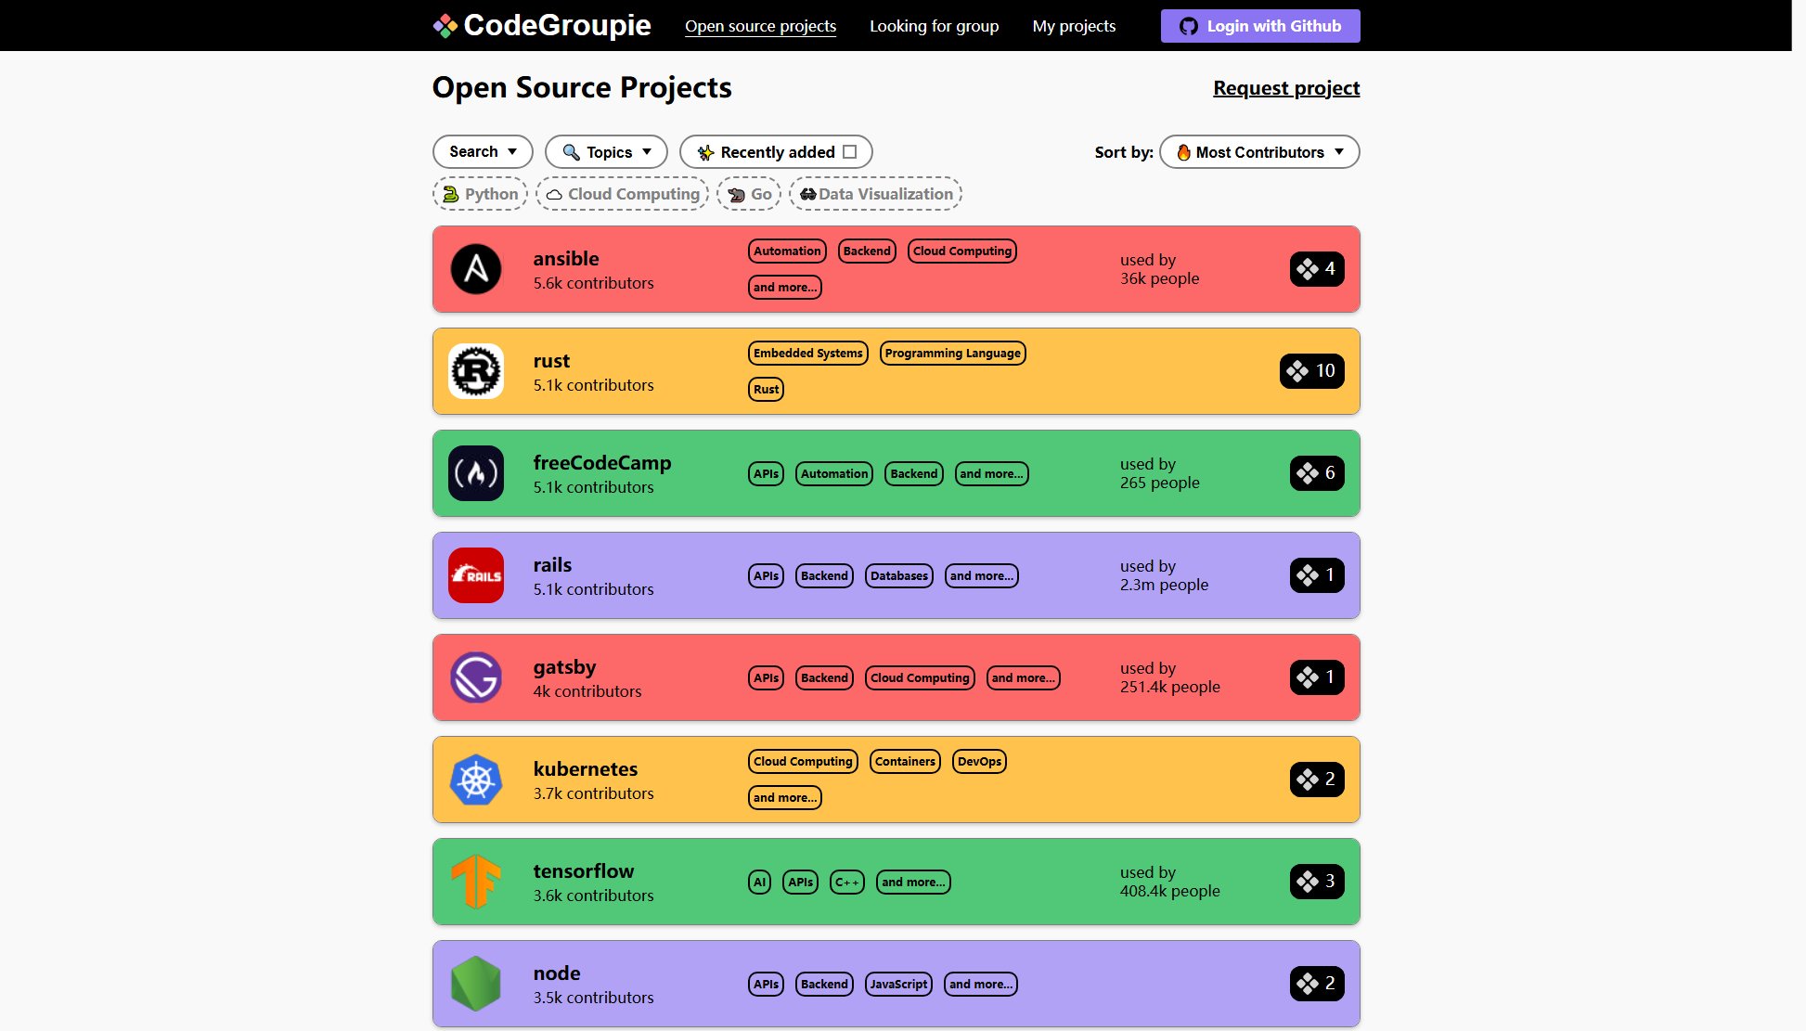
Task: Click the ansible project logo
Action: pyautogui.click(x=476, y=269)
